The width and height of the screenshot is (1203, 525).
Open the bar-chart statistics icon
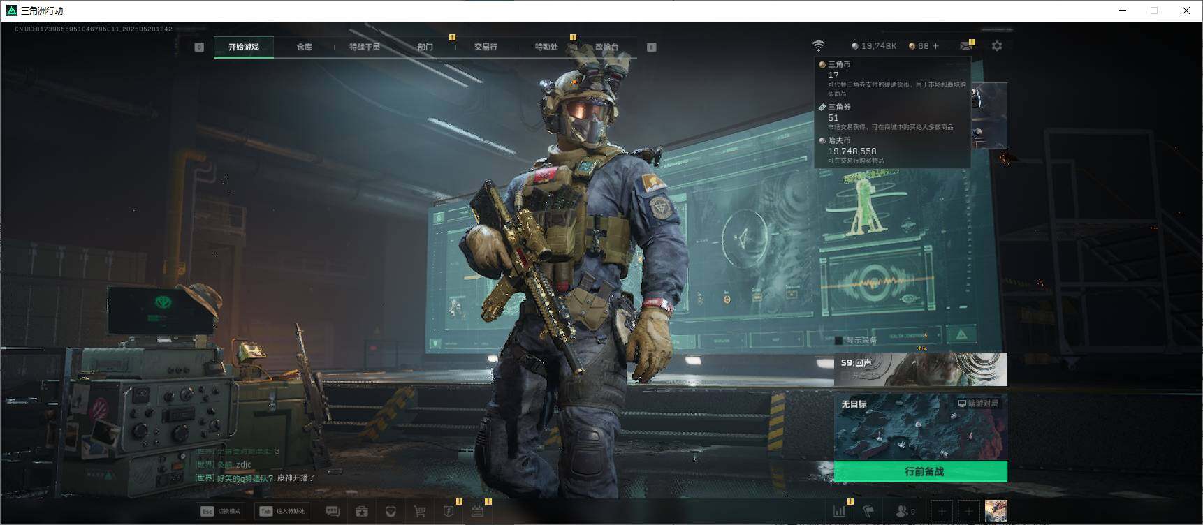[x=839, y=512]
